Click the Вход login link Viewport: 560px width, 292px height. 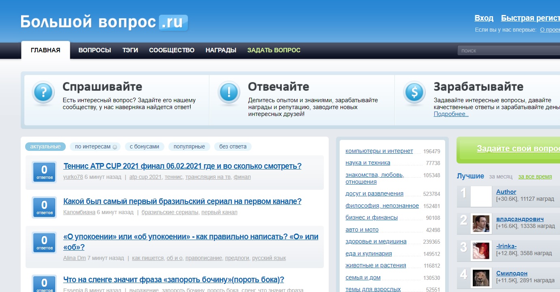click(484, 18)
